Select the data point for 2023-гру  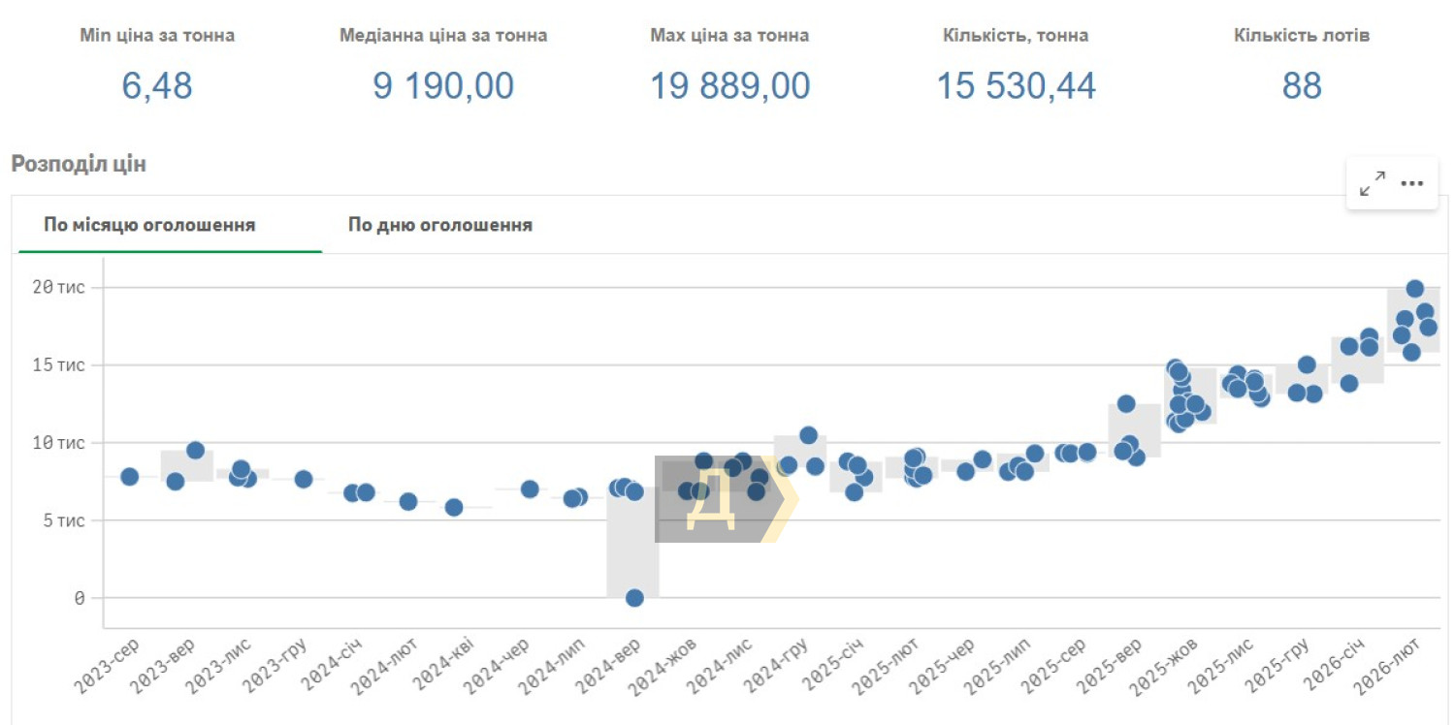pos(304,479)
